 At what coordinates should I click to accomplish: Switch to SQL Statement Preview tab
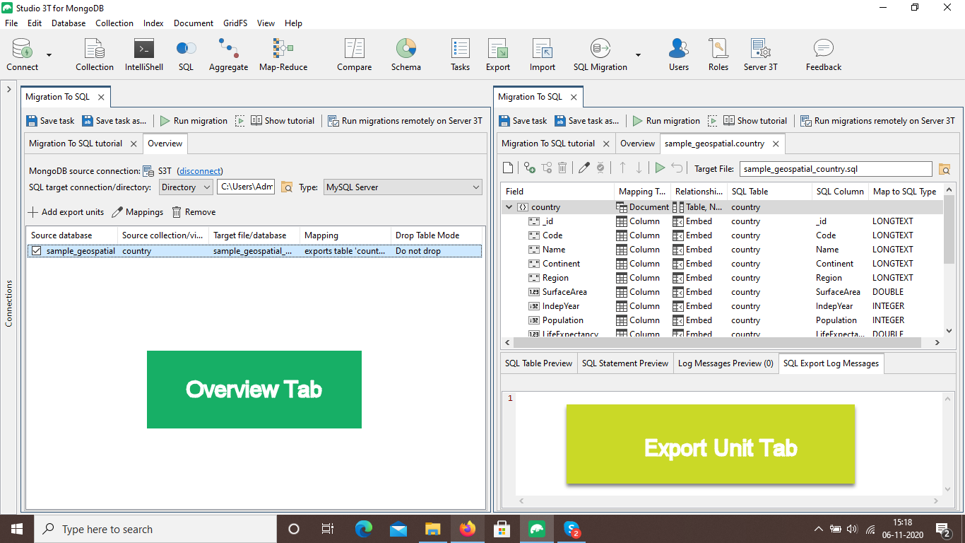624,363
